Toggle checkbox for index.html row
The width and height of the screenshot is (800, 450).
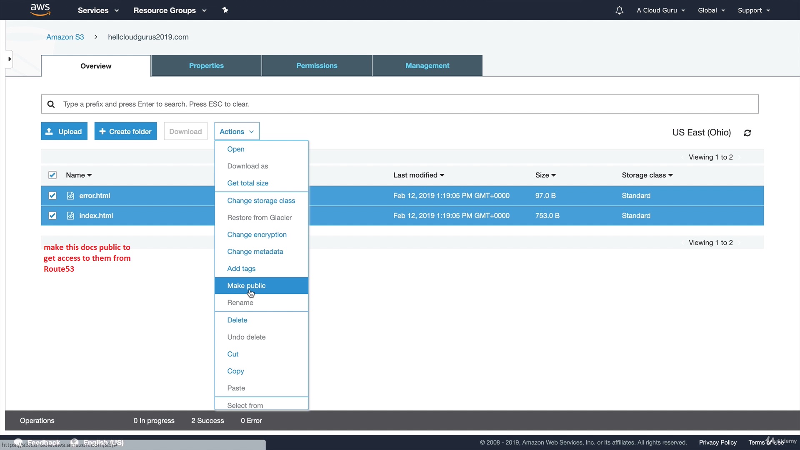[52, 215]
